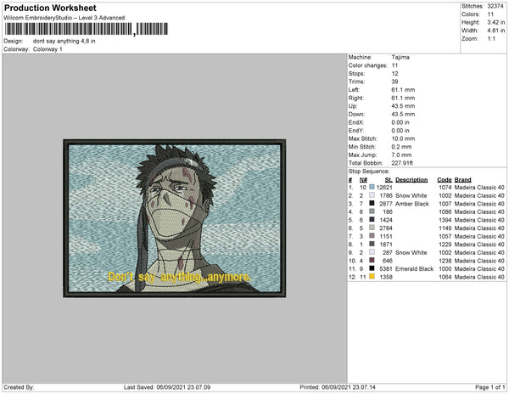Click the light blue swatch for stop 1
This screenshot has height=394, width=509.
click(372, 187)
